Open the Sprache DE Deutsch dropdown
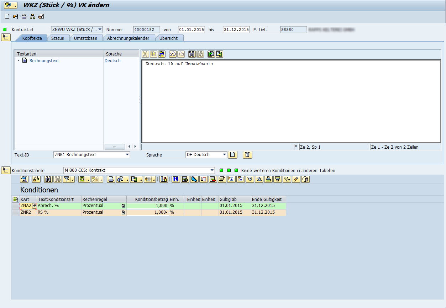446x308 pixels. [x=224, y=155]
